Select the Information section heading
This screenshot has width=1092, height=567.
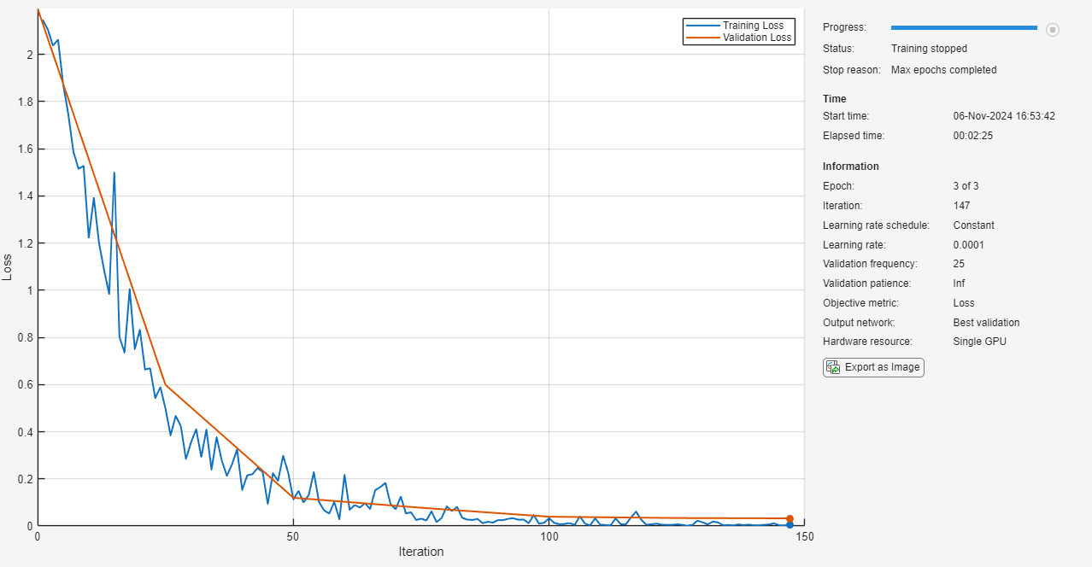pyautogui.click(x=850, y=167)
